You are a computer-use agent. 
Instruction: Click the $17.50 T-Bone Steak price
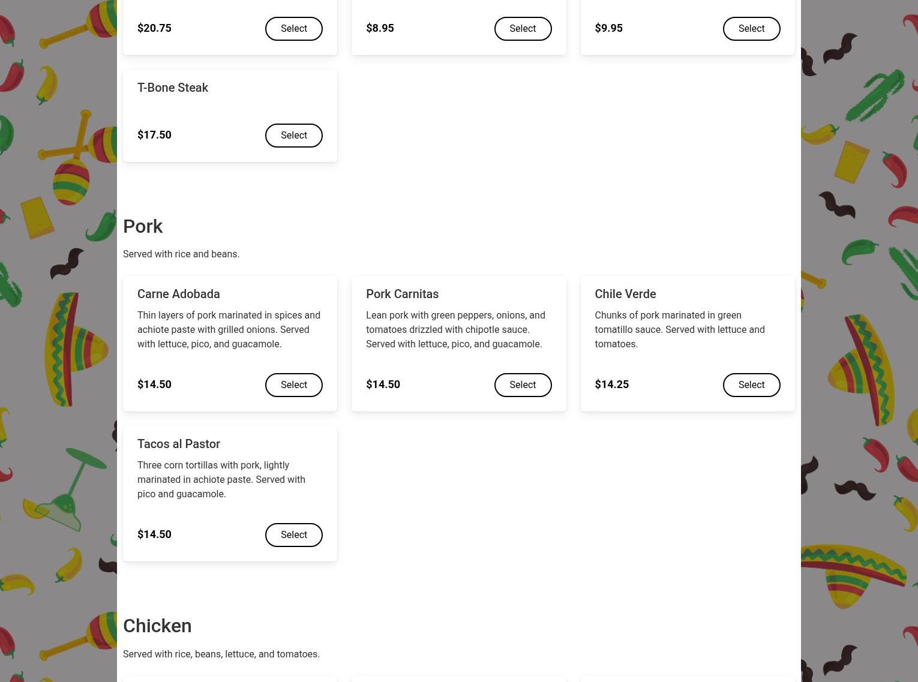(x=154, y=135)
